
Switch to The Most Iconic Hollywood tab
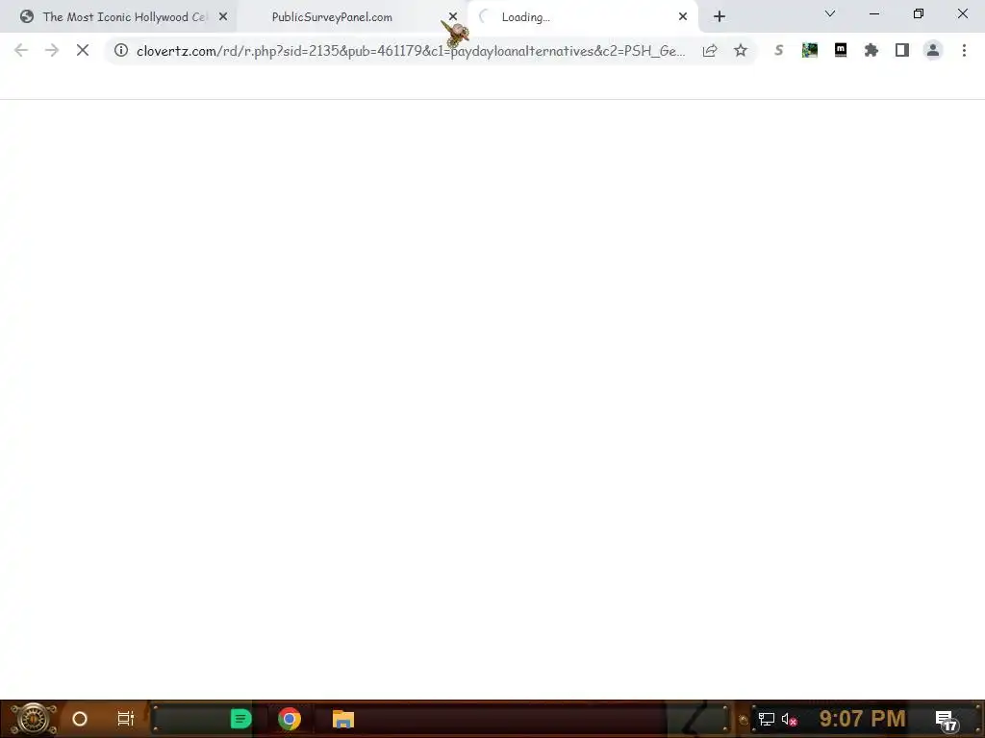118,17
